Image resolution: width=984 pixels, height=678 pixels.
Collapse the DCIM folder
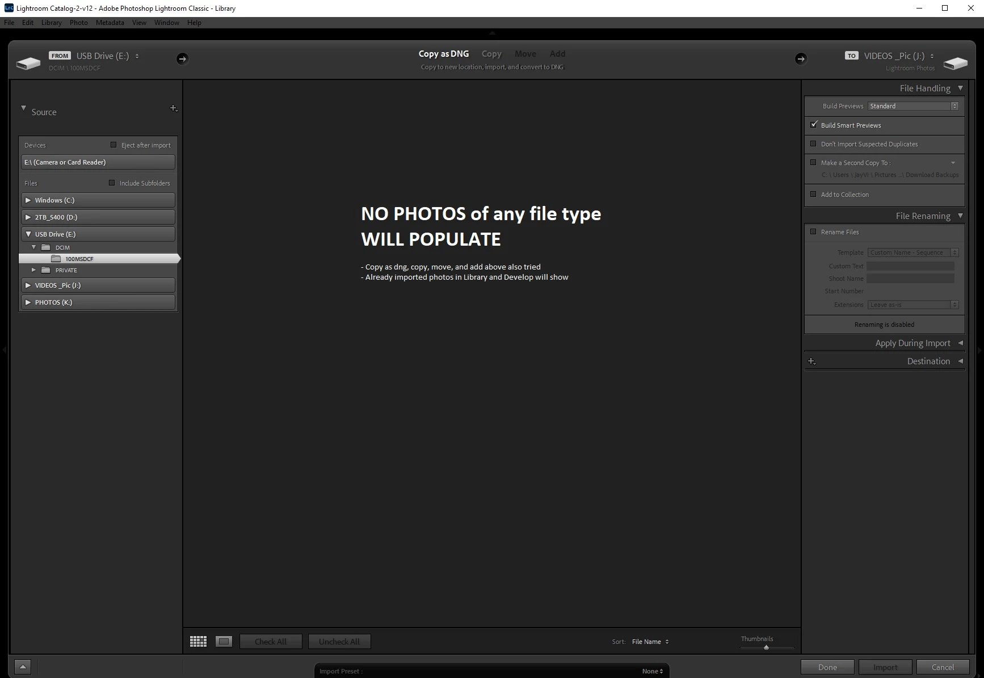pos(34,247)
